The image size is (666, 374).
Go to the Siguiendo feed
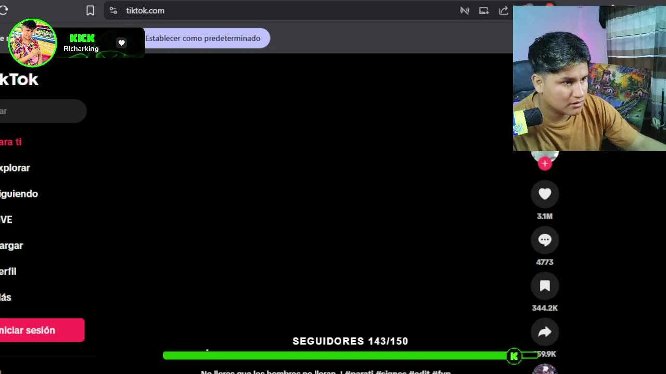[19, 194]
